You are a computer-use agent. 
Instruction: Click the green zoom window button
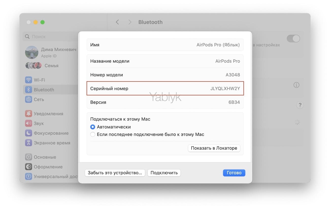tap(43, 22)
